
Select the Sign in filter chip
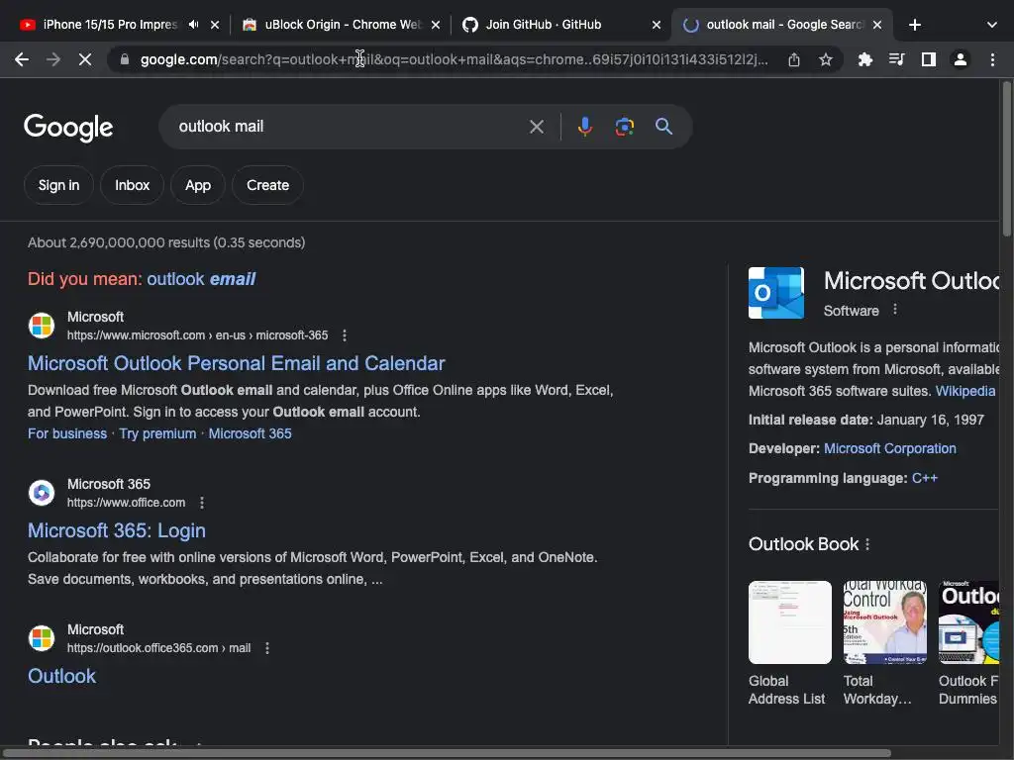point(58,185)
